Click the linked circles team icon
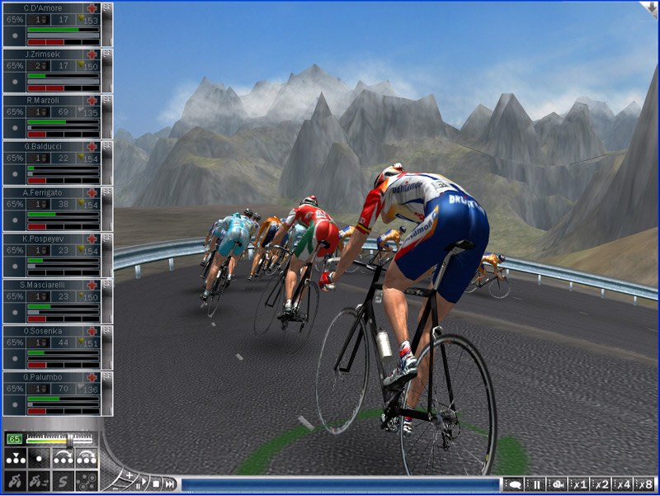 pyautogui.click(x=86, y=480)
